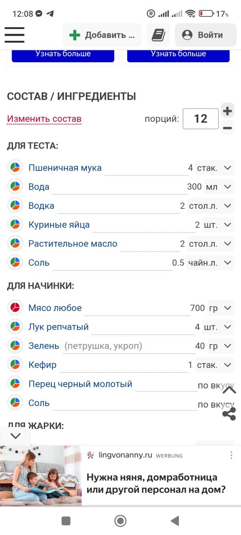The width and height of the screenshot is (241, 535).
Task: Open the Изменить состав link
Action: pyautogui.click(x=44, y=119)
